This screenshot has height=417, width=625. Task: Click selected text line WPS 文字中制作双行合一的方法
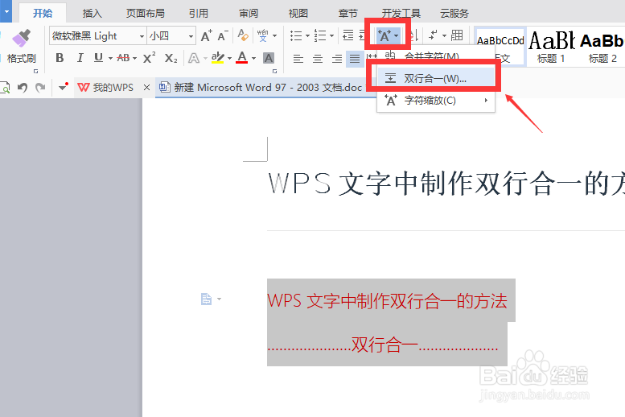pyautogui.click(x=387, y=301)
